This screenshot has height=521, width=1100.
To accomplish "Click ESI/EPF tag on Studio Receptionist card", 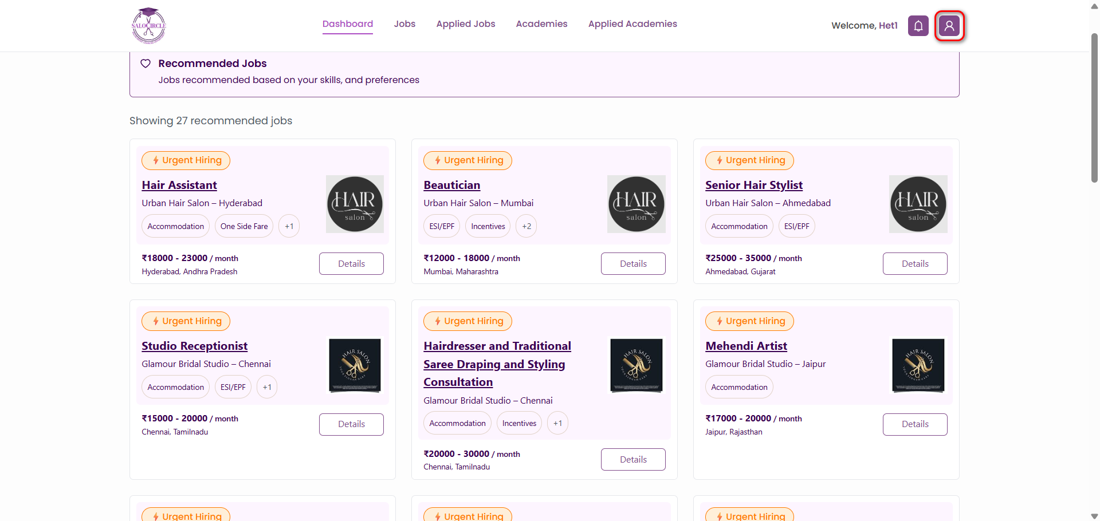I will click(233, 387).
